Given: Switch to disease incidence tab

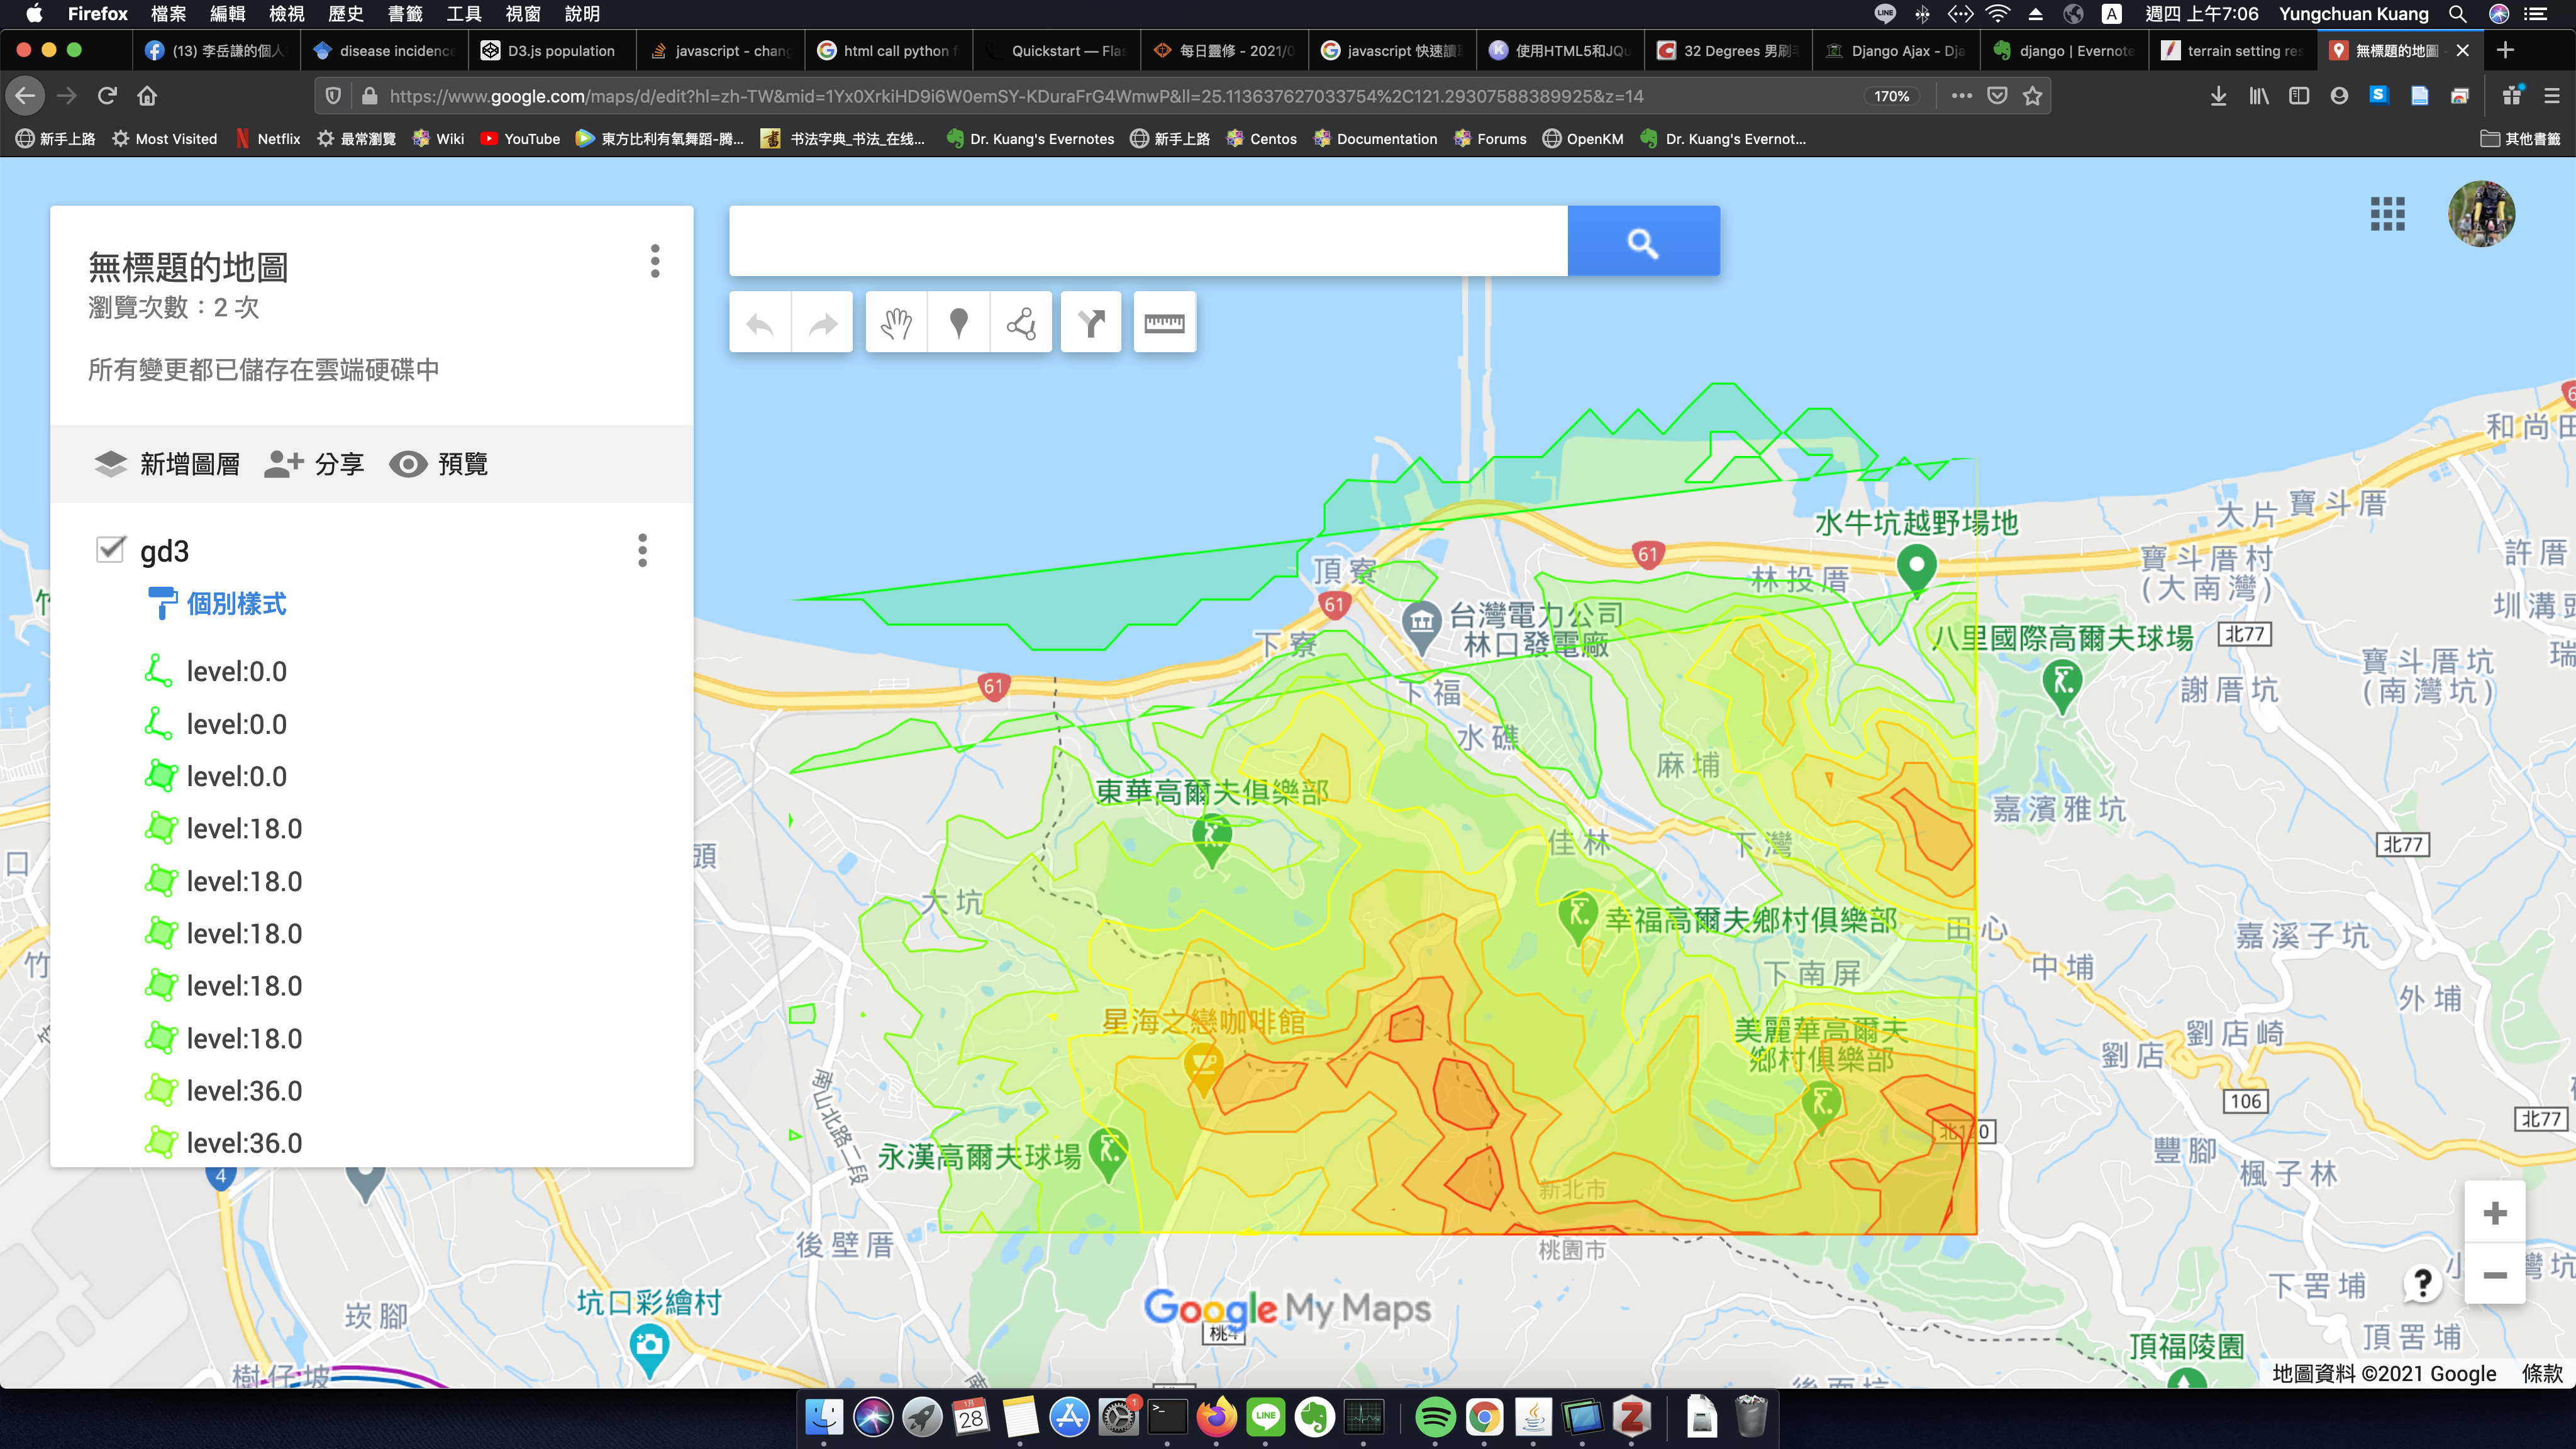Looking at the screenshot, I should (384, 50).
